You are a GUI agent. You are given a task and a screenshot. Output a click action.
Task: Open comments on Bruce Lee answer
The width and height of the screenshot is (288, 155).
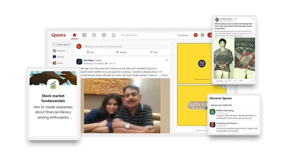coord(235,81)
